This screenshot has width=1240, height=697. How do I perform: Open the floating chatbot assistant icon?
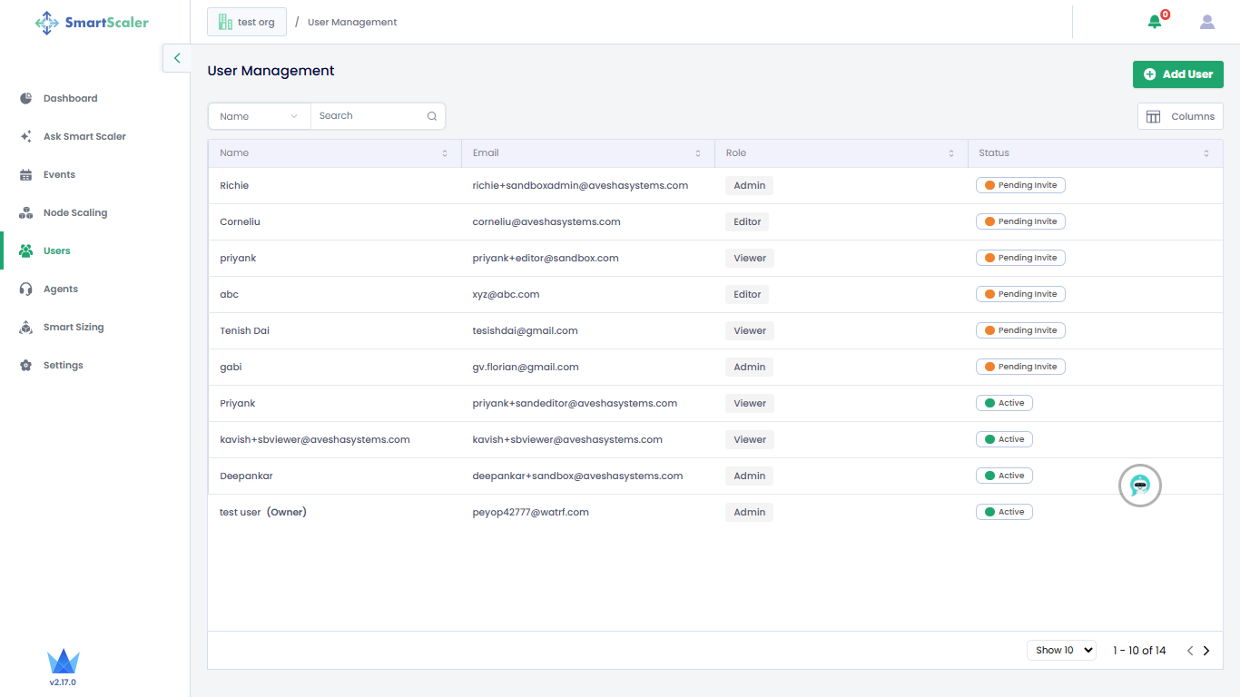(1140, 486)
